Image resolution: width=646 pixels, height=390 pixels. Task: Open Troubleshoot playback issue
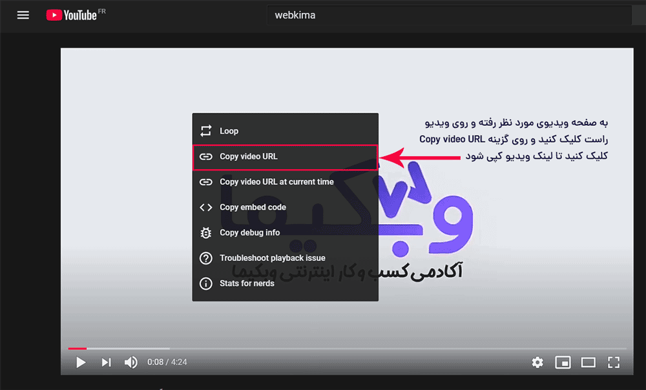[x=285, y=258]
